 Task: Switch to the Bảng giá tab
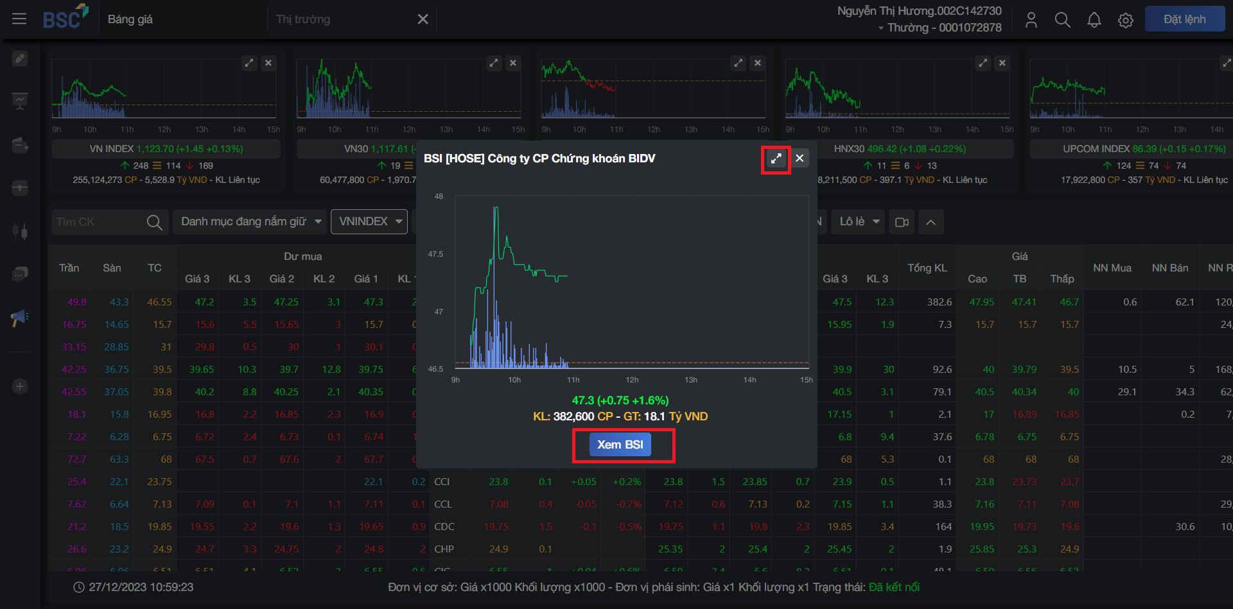tap(130, 19)
